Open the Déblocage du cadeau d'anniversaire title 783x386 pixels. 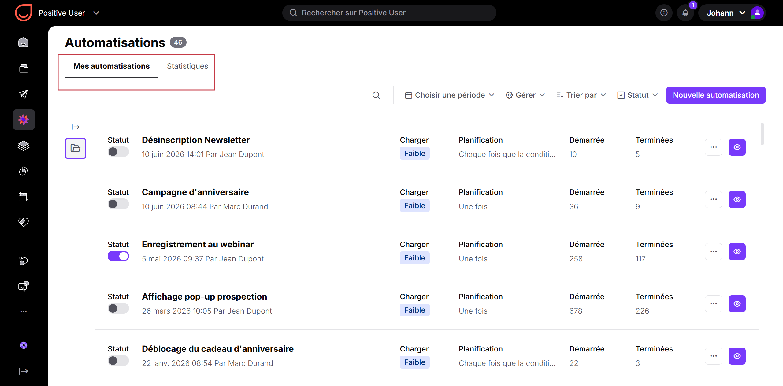point(218,349)
